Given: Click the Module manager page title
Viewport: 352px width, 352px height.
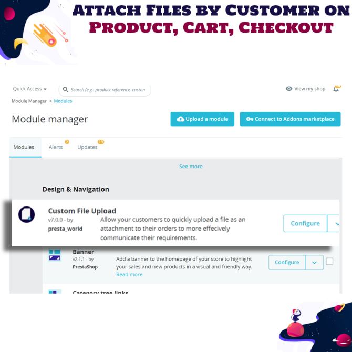Looking at the screenshot, I should pos(49,119).
